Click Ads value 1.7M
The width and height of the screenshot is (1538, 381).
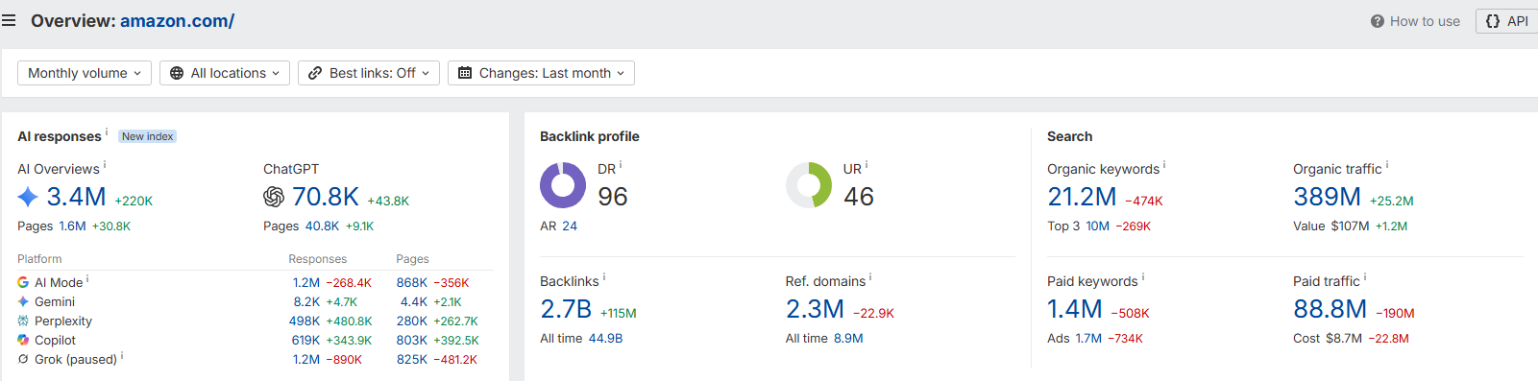click(x=1088, y=339)
